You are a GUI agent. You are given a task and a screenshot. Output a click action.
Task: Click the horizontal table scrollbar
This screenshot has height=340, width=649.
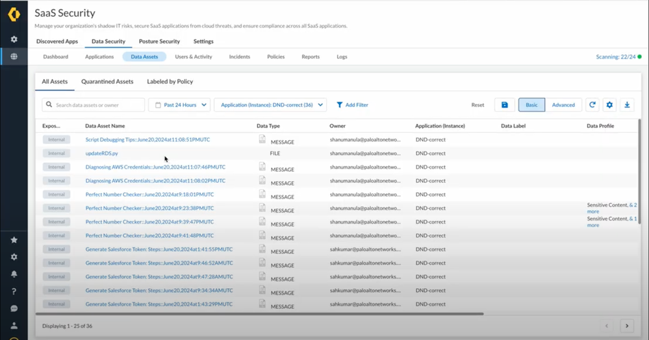(x=259, y=314)
